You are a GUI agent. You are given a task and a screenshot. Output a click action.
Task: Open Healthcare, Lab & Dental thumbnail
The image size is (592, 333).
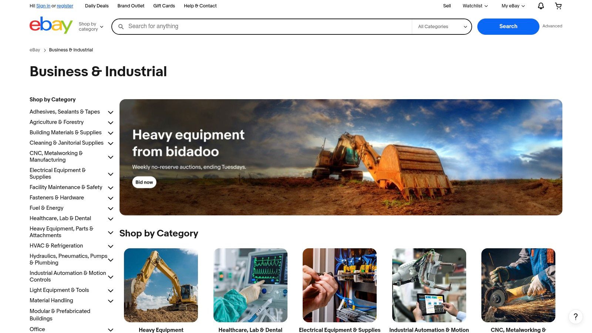coord(250,285)
